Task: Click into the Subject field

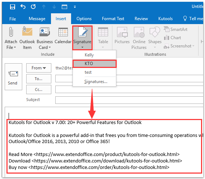Action: pyautogui.click(x=129, y=100)
